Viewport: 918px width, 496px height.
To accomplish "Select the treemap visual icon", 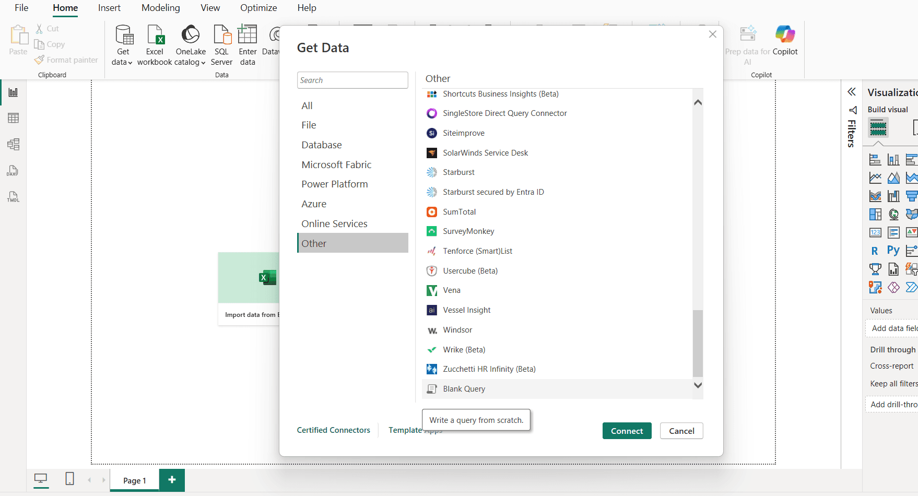I will 875,215.
